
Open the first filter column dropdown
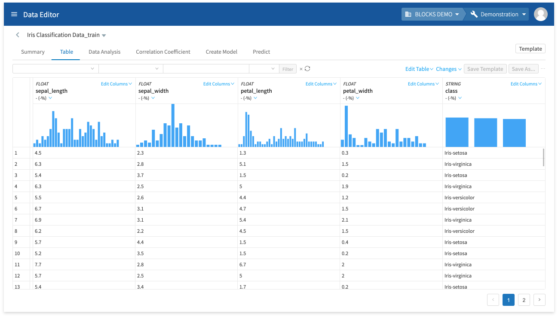click(55, 69)
